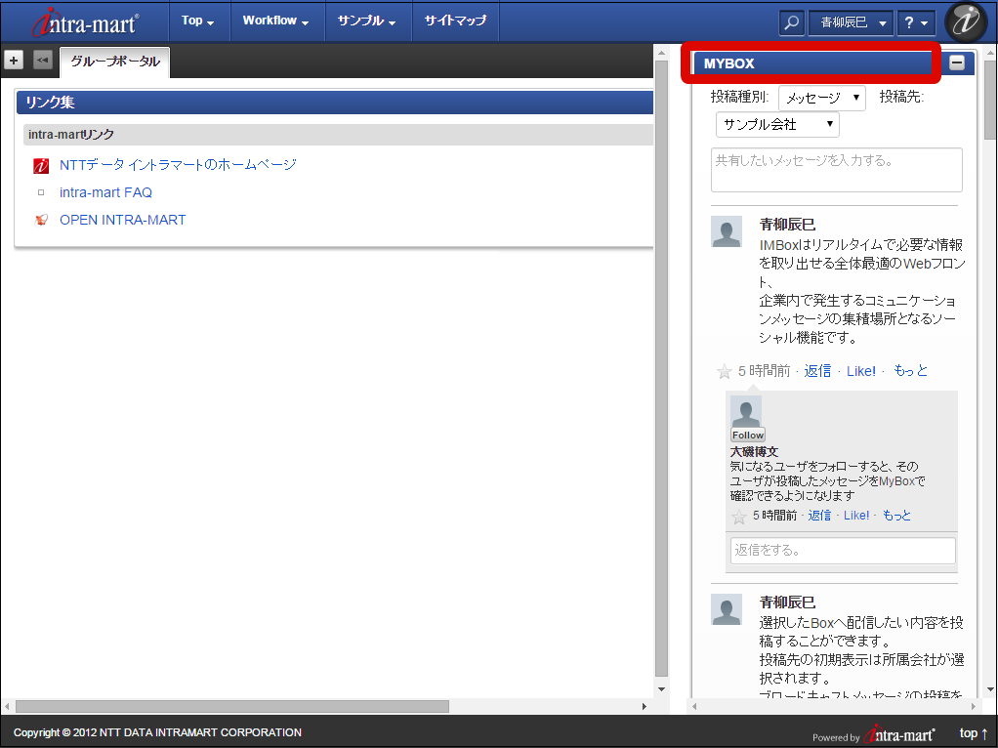Add a new portal tab with plus icon
The height and width of the screenshot is (748, 998).
(x=14, y=61)
